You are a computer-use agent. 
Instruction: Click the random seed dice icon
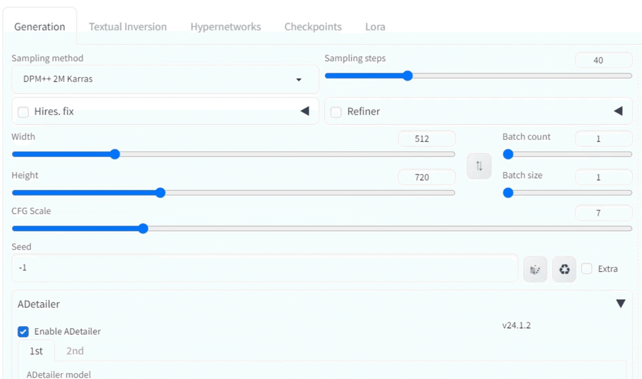click(535, 269)
